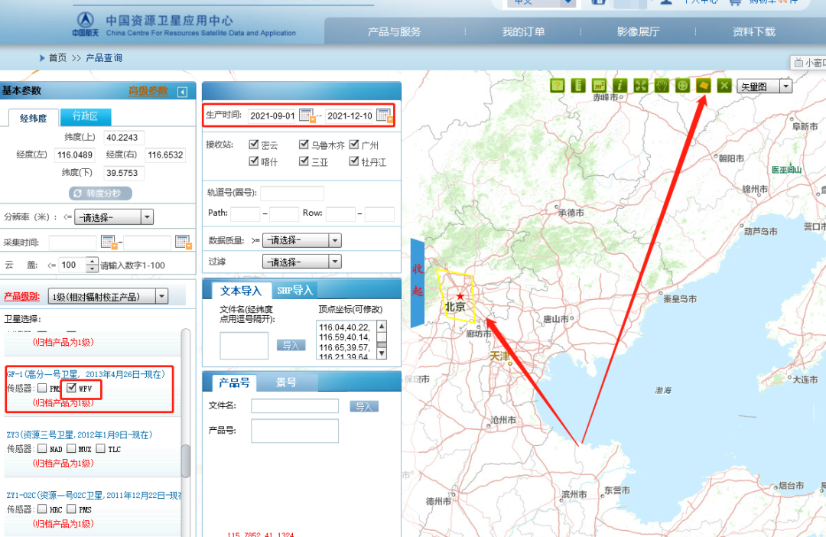Open acquisition start date calendar icon

109,242
